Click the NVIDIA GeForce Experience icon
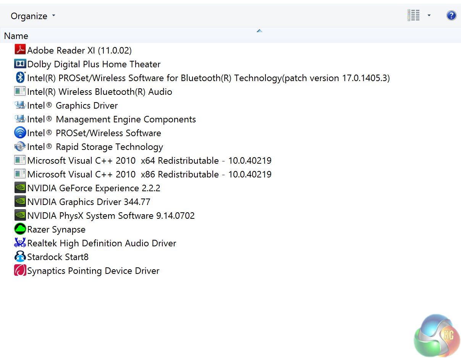The height and width of the screenshot is (358, 461). click(x=20, y=188)
